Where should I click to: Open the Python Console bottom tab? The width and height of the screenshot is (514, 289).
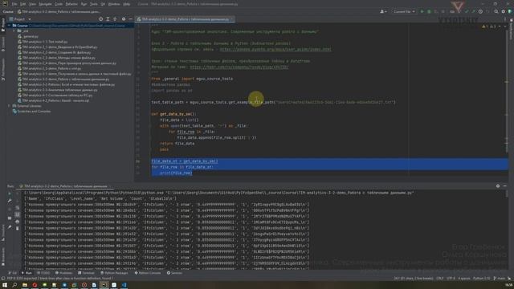click(148, 273)
